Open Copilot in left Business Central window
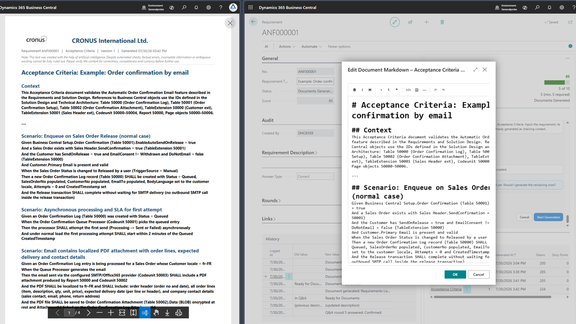The height and width of the screenshot is (324, 576). click(172, 7)
